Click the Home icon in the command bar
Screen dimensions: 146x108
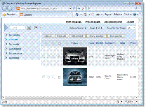(77, 15)
